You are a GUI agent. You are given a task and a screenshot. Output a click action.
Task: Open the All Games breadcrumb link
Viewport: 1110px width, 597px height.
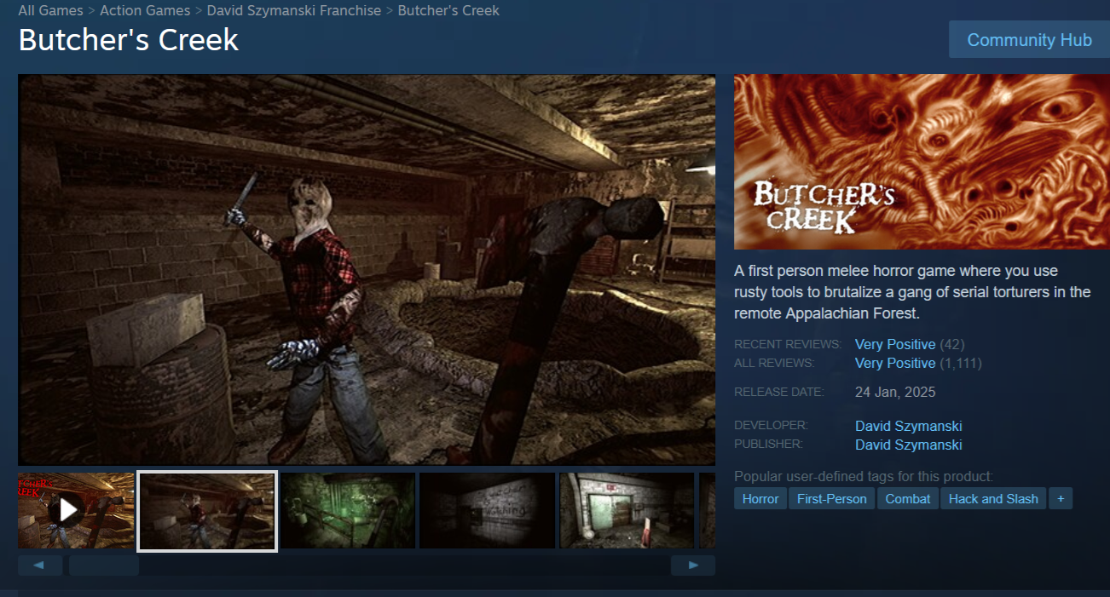point(51,11)
